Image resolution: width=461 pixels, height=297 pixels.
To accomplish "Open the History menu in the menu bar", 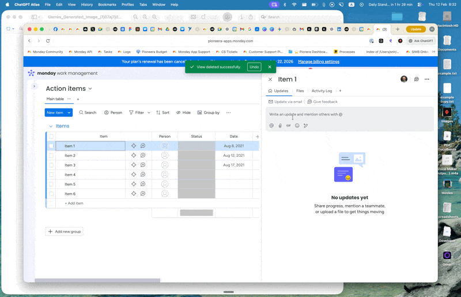I will pos(87,5).
